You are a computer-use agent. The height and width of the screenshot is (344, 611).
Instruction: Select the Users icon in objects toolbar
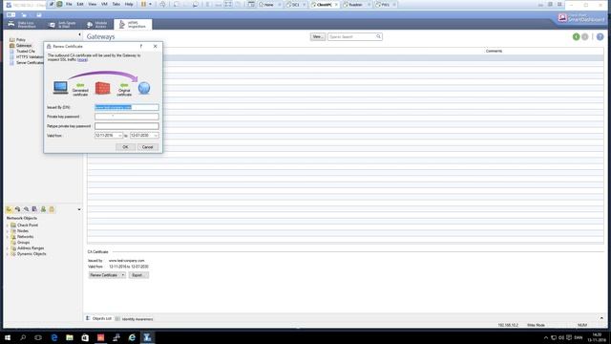click(x=43, y=209)
